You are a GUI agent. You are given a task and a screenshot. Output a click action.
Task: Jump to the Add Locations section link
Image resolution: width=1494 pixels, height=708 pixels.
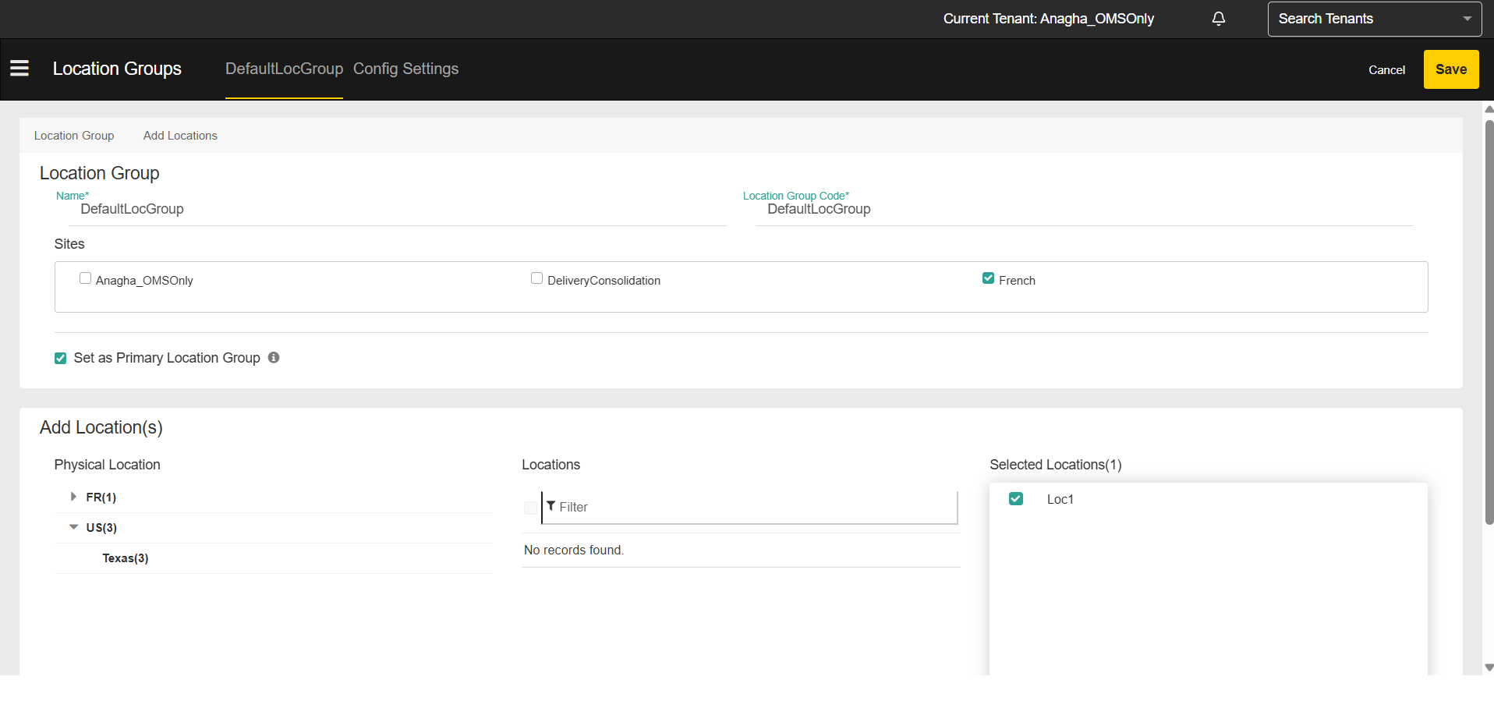pyautogui.click(x=180, y=136)
